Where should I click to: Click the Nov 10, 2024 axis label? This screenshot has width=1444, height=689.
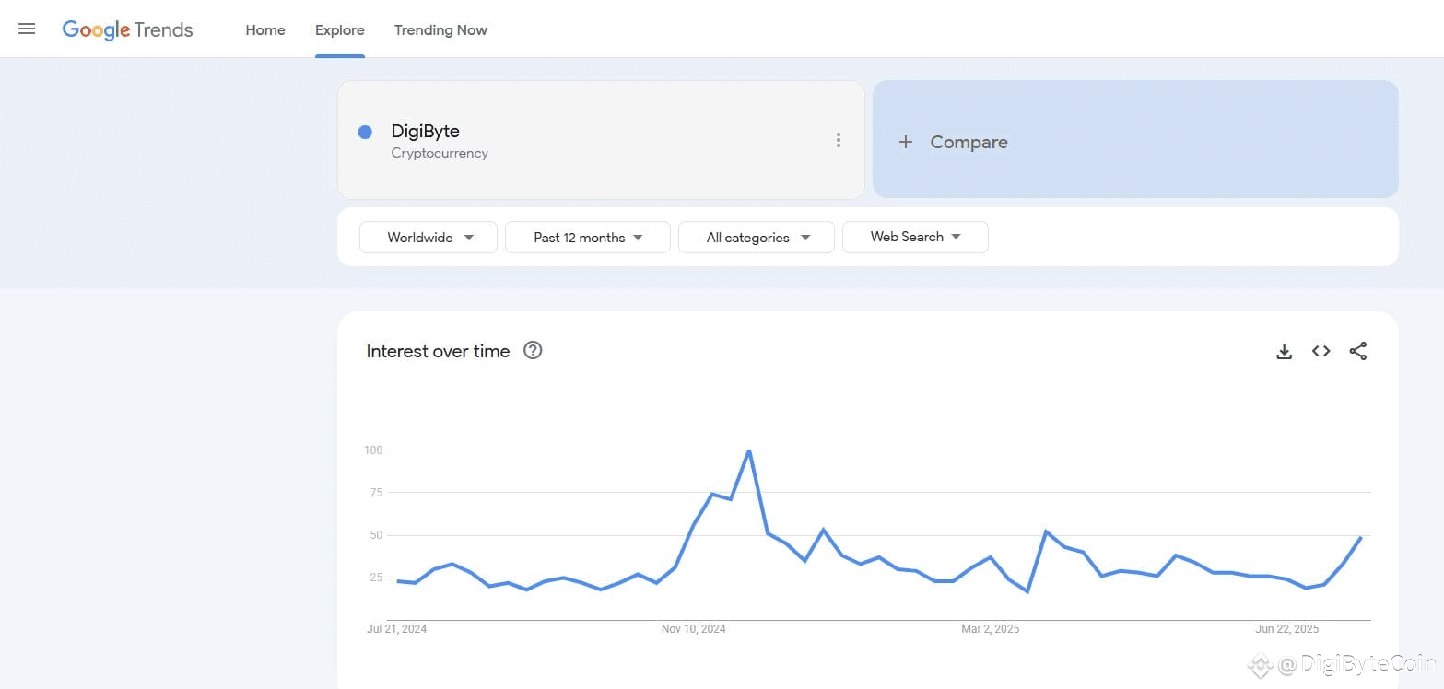[693, 629]
